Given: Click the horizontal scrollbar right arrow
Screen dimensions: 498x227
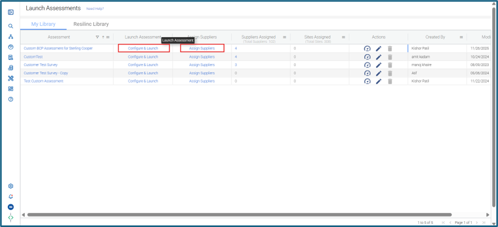Looking at the screenshot, I should tap(488, 214).
